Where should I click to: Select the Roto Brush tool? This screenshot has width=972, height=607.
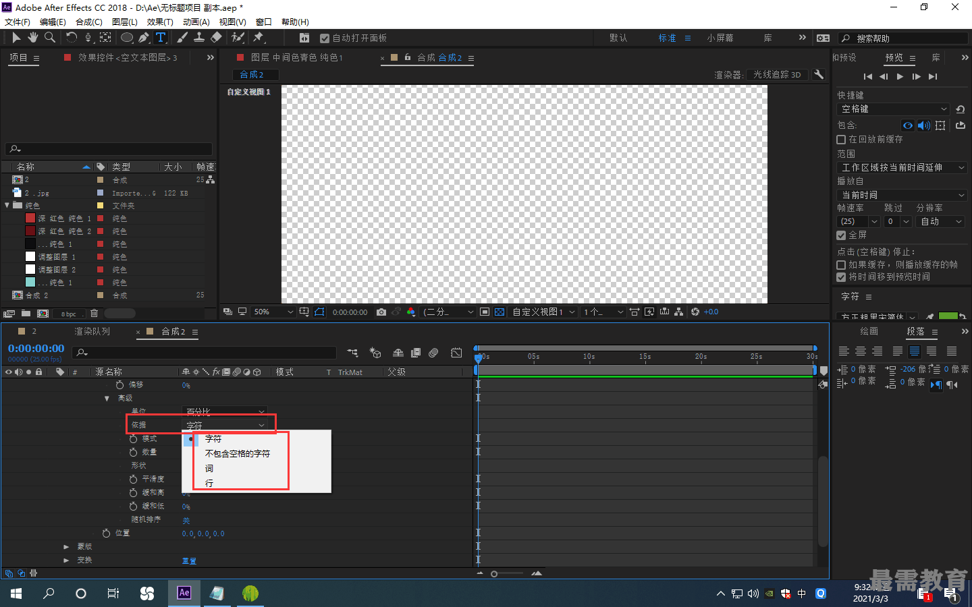tap(238, 38)
